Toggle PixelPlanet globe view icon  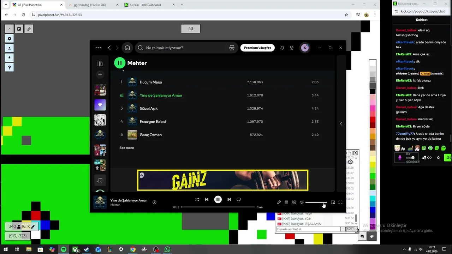(x=29, y=29)
